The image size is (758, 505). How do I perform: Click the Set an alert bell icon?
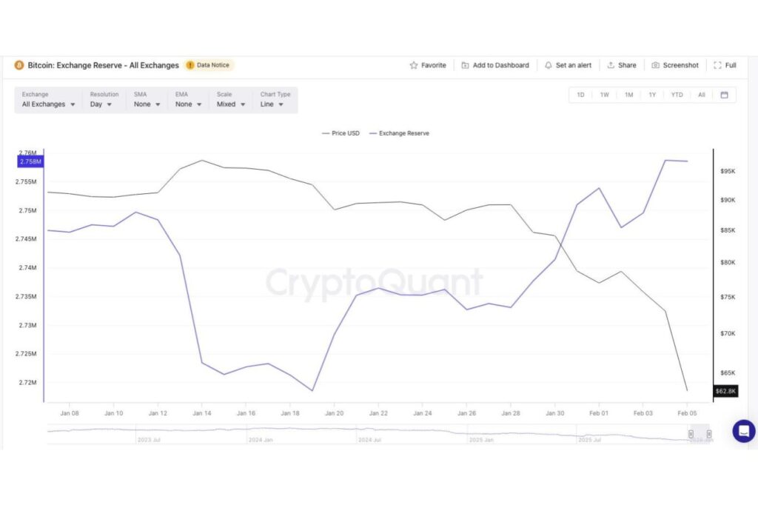[549, 65]
